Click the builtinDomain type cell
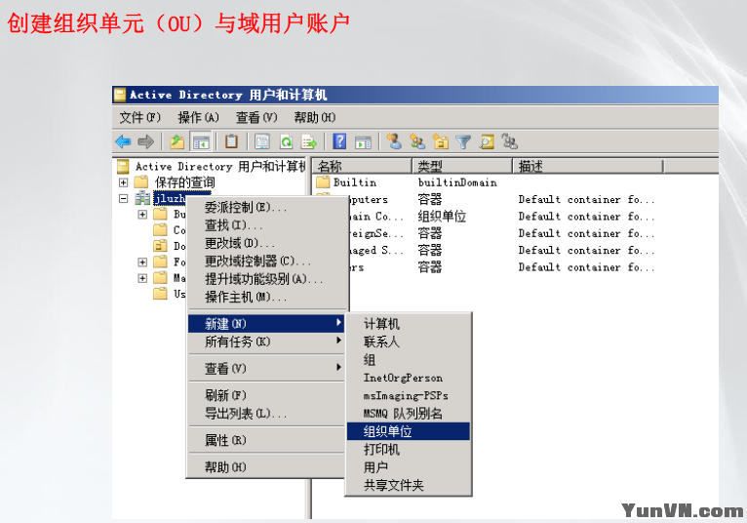This screenshot has height=523, width=747. pos(457,182)
